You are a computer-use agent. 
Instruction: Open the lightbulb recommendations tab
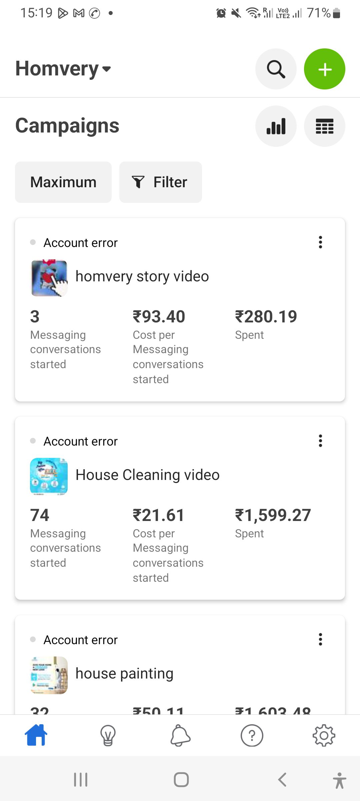pyautogui.click(x=108, y=735)
